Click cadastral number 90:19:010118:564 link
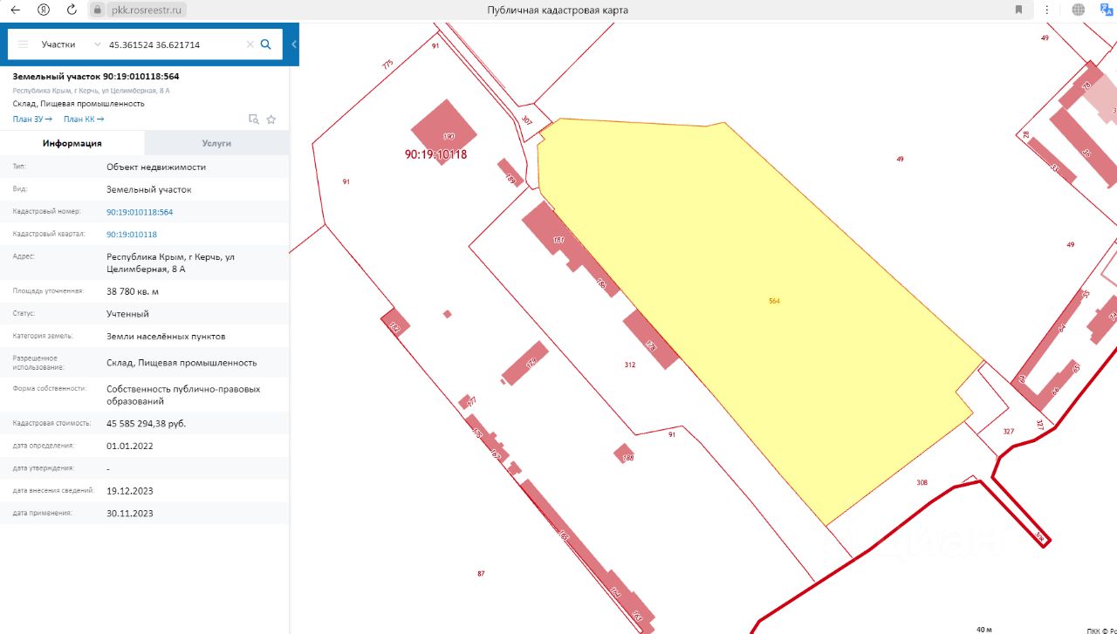This screenshot has width=1117, height=634. point(140,212)
